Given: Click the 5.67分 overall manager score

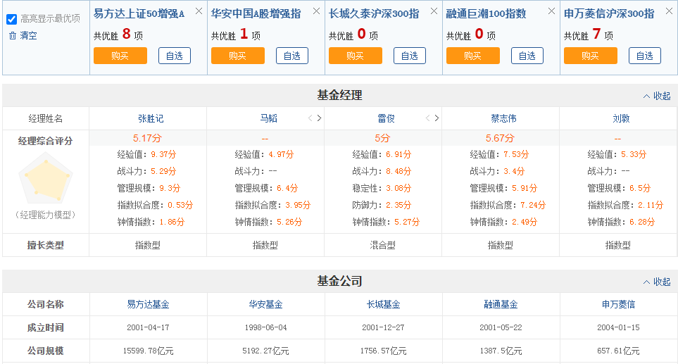Looking at the screenshot, I should (500, 138).
